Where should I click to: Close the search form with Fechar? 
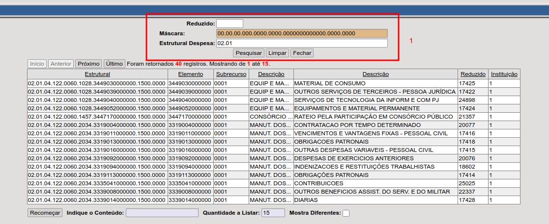pos(302,53)
